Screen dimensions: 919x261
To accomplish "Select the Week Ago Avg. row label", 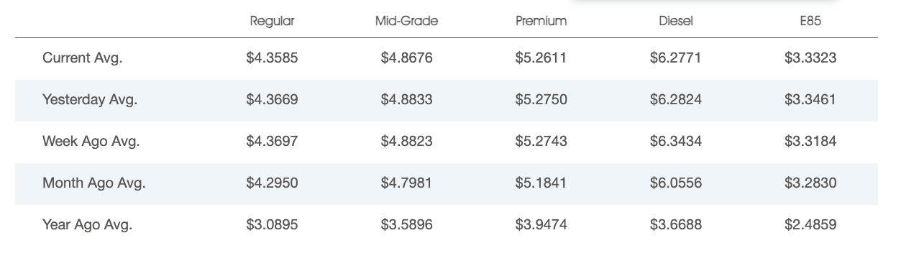I will pos(91,142).
